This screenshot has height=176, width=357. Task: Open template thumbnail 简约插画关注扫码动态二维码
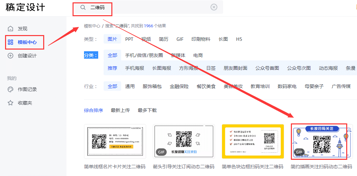pyautogui.click(x=322, y=141)
